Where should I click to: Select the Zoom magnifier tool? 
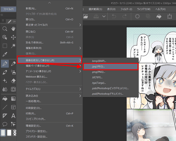click(x=5, y=29)
